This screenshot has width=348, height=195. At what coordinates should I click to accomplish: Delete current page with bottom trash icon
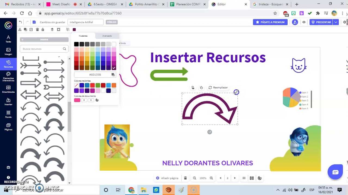pyautogui.click(x=185, y=178)
